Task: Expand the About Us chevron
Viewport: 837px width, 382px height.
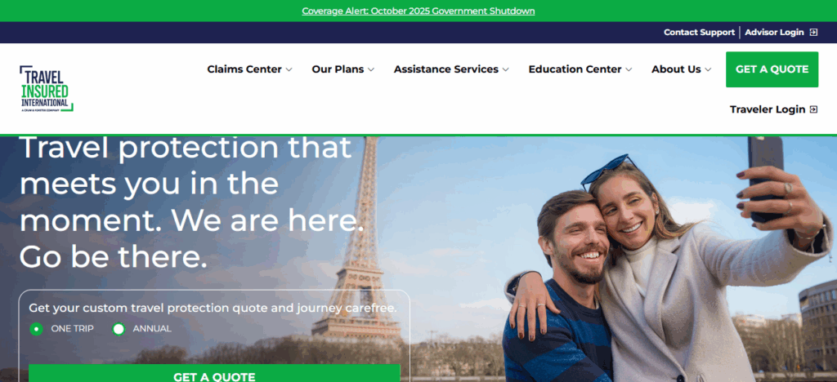Action: [708, 70]
